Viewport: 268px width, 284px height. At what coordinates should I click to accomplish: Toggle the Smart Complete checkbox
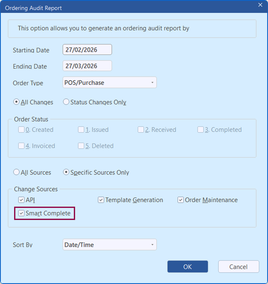point(21,213)
